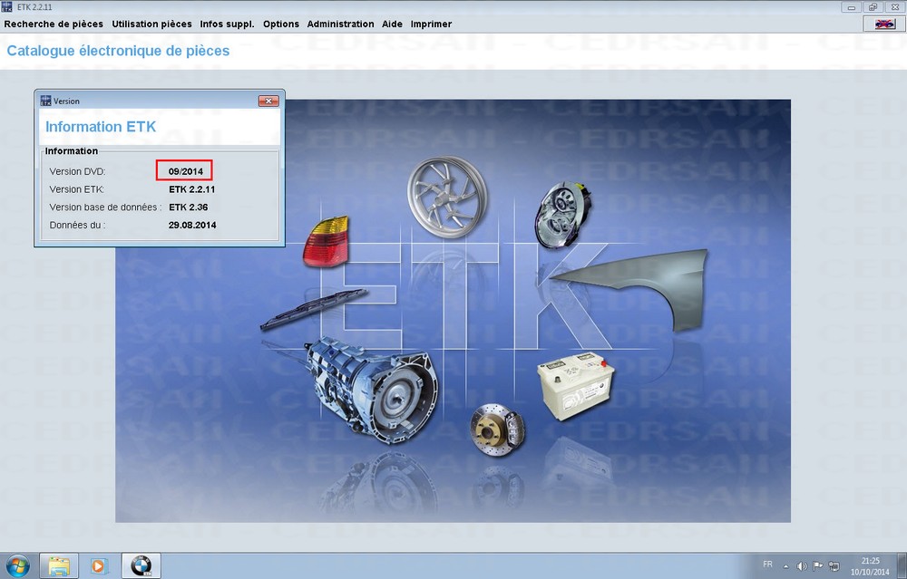Select the data date 29.08.2014

[x=192, y=226]
